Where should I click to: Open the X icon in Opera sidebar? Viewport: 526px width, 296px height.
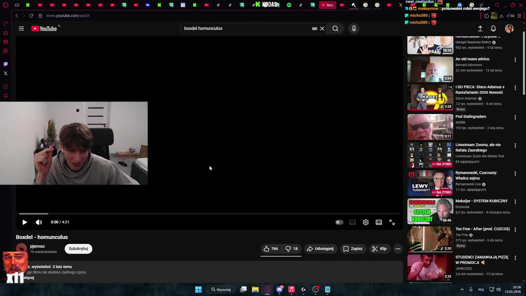click(x=5, y=73)
